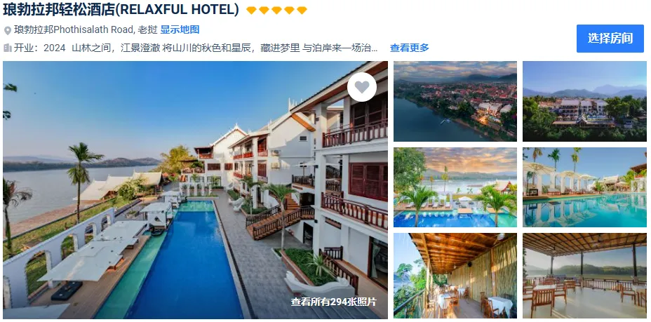Screen dimensions: 651x322
Task: Open the 显示地图 map link
Action: click(180, 30)
